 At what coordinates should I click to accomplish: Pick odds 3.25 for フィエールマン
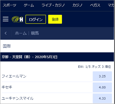pos(102,76)
